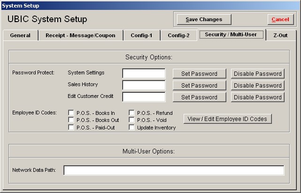
Task: Click the "Password Protect:" label
Action: 33,73
